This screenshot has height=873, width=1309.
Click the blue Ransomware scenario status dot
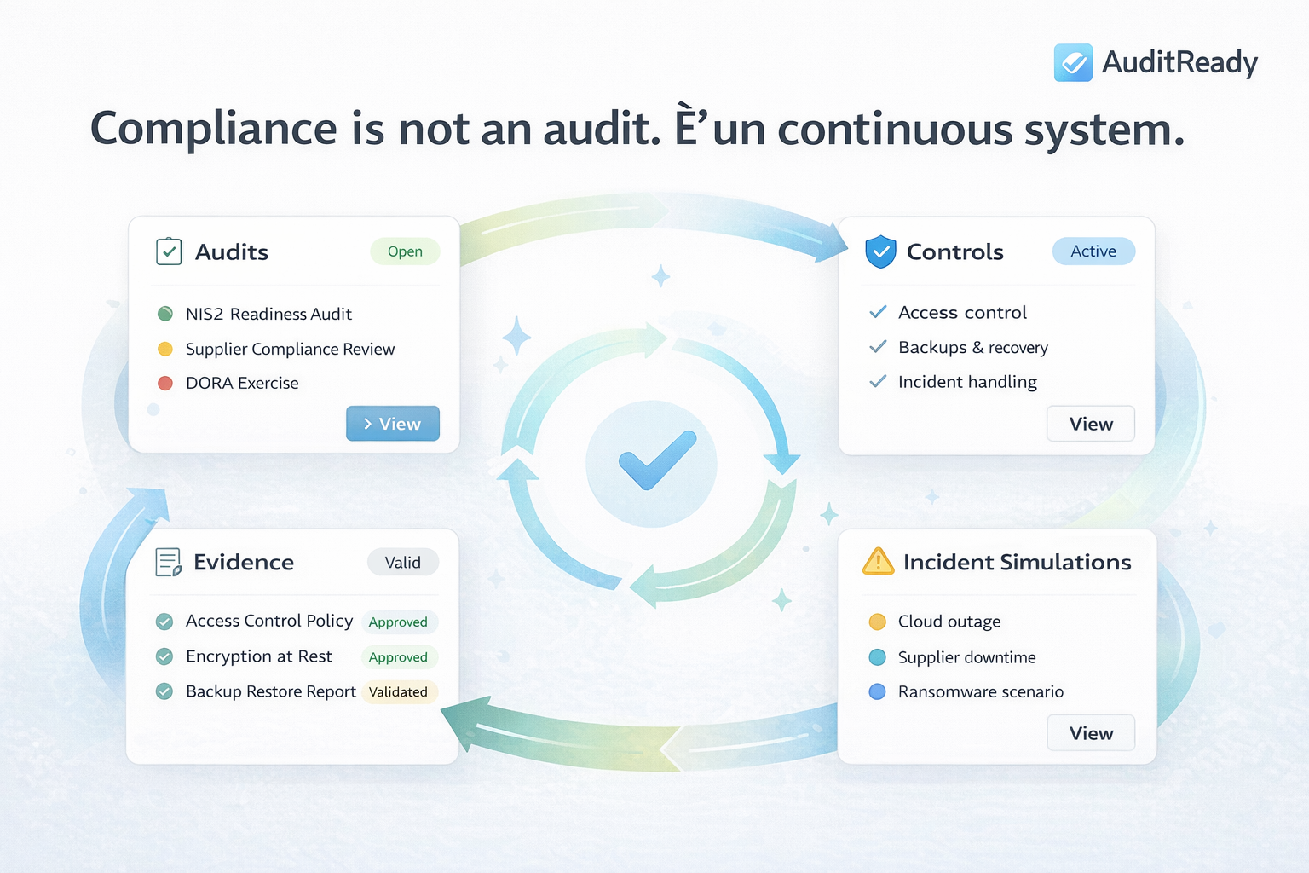click(x=877, y=691)
